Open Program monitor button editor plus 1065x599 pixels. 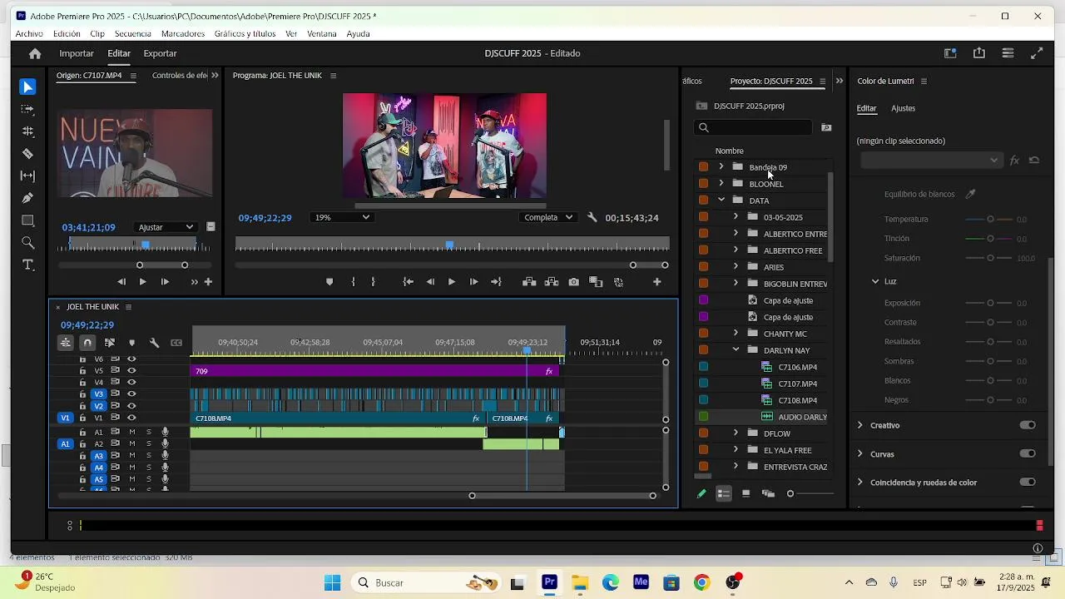point(656,282)
